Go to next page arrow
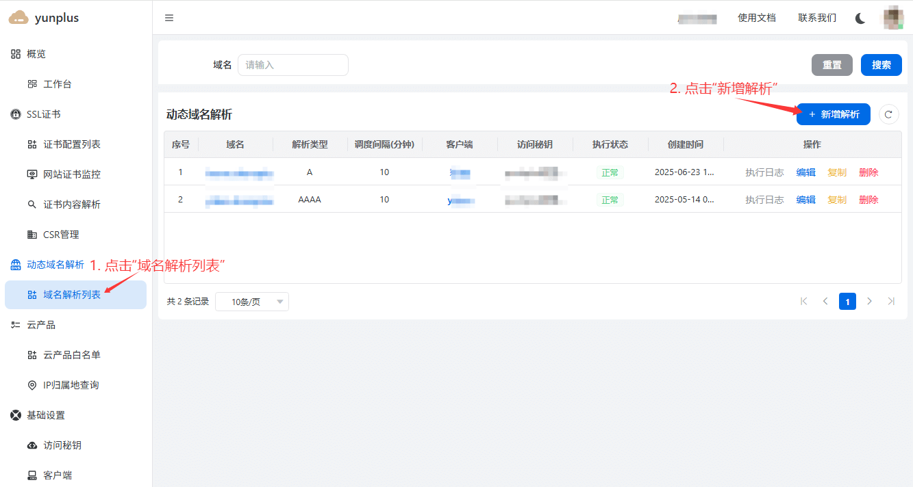The width and height of the screenshot is (913, 487). tap(869, 301)
